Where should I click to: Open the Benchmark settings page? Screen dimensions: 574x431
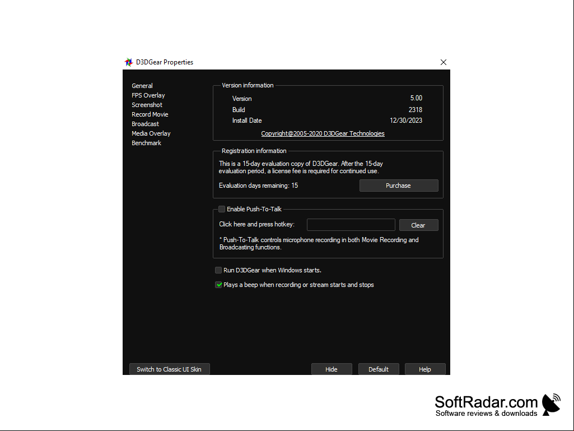tap(146, 143)
